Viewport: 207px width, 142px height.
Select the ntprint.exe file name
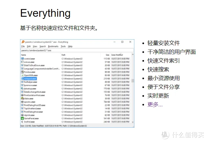[x=29, y=115]
